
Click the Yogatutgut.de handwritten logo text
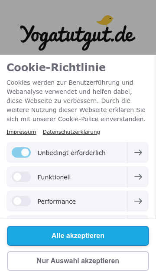[78, 37]
